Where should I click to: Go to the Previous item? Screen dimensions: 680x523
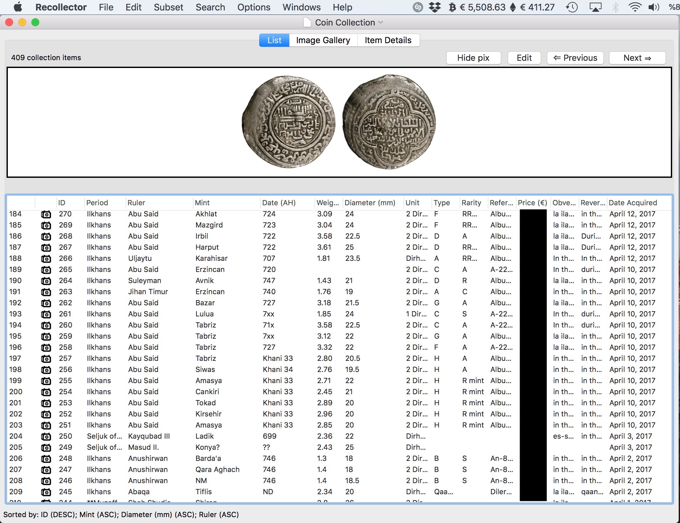click(x=575, y=58)
